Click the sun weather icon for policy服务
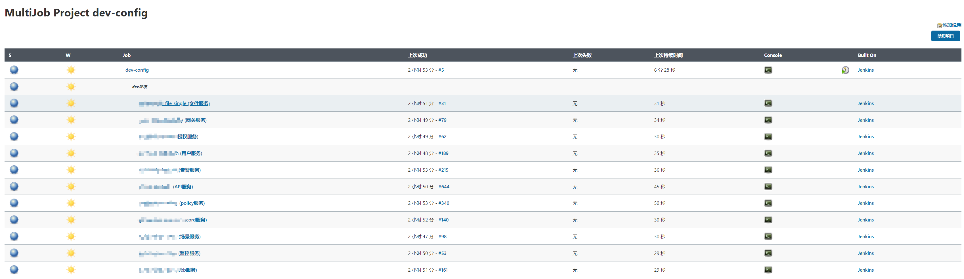The width and height of the screenshot is (964, 279). pyautogui.click(x=71, y=203)
